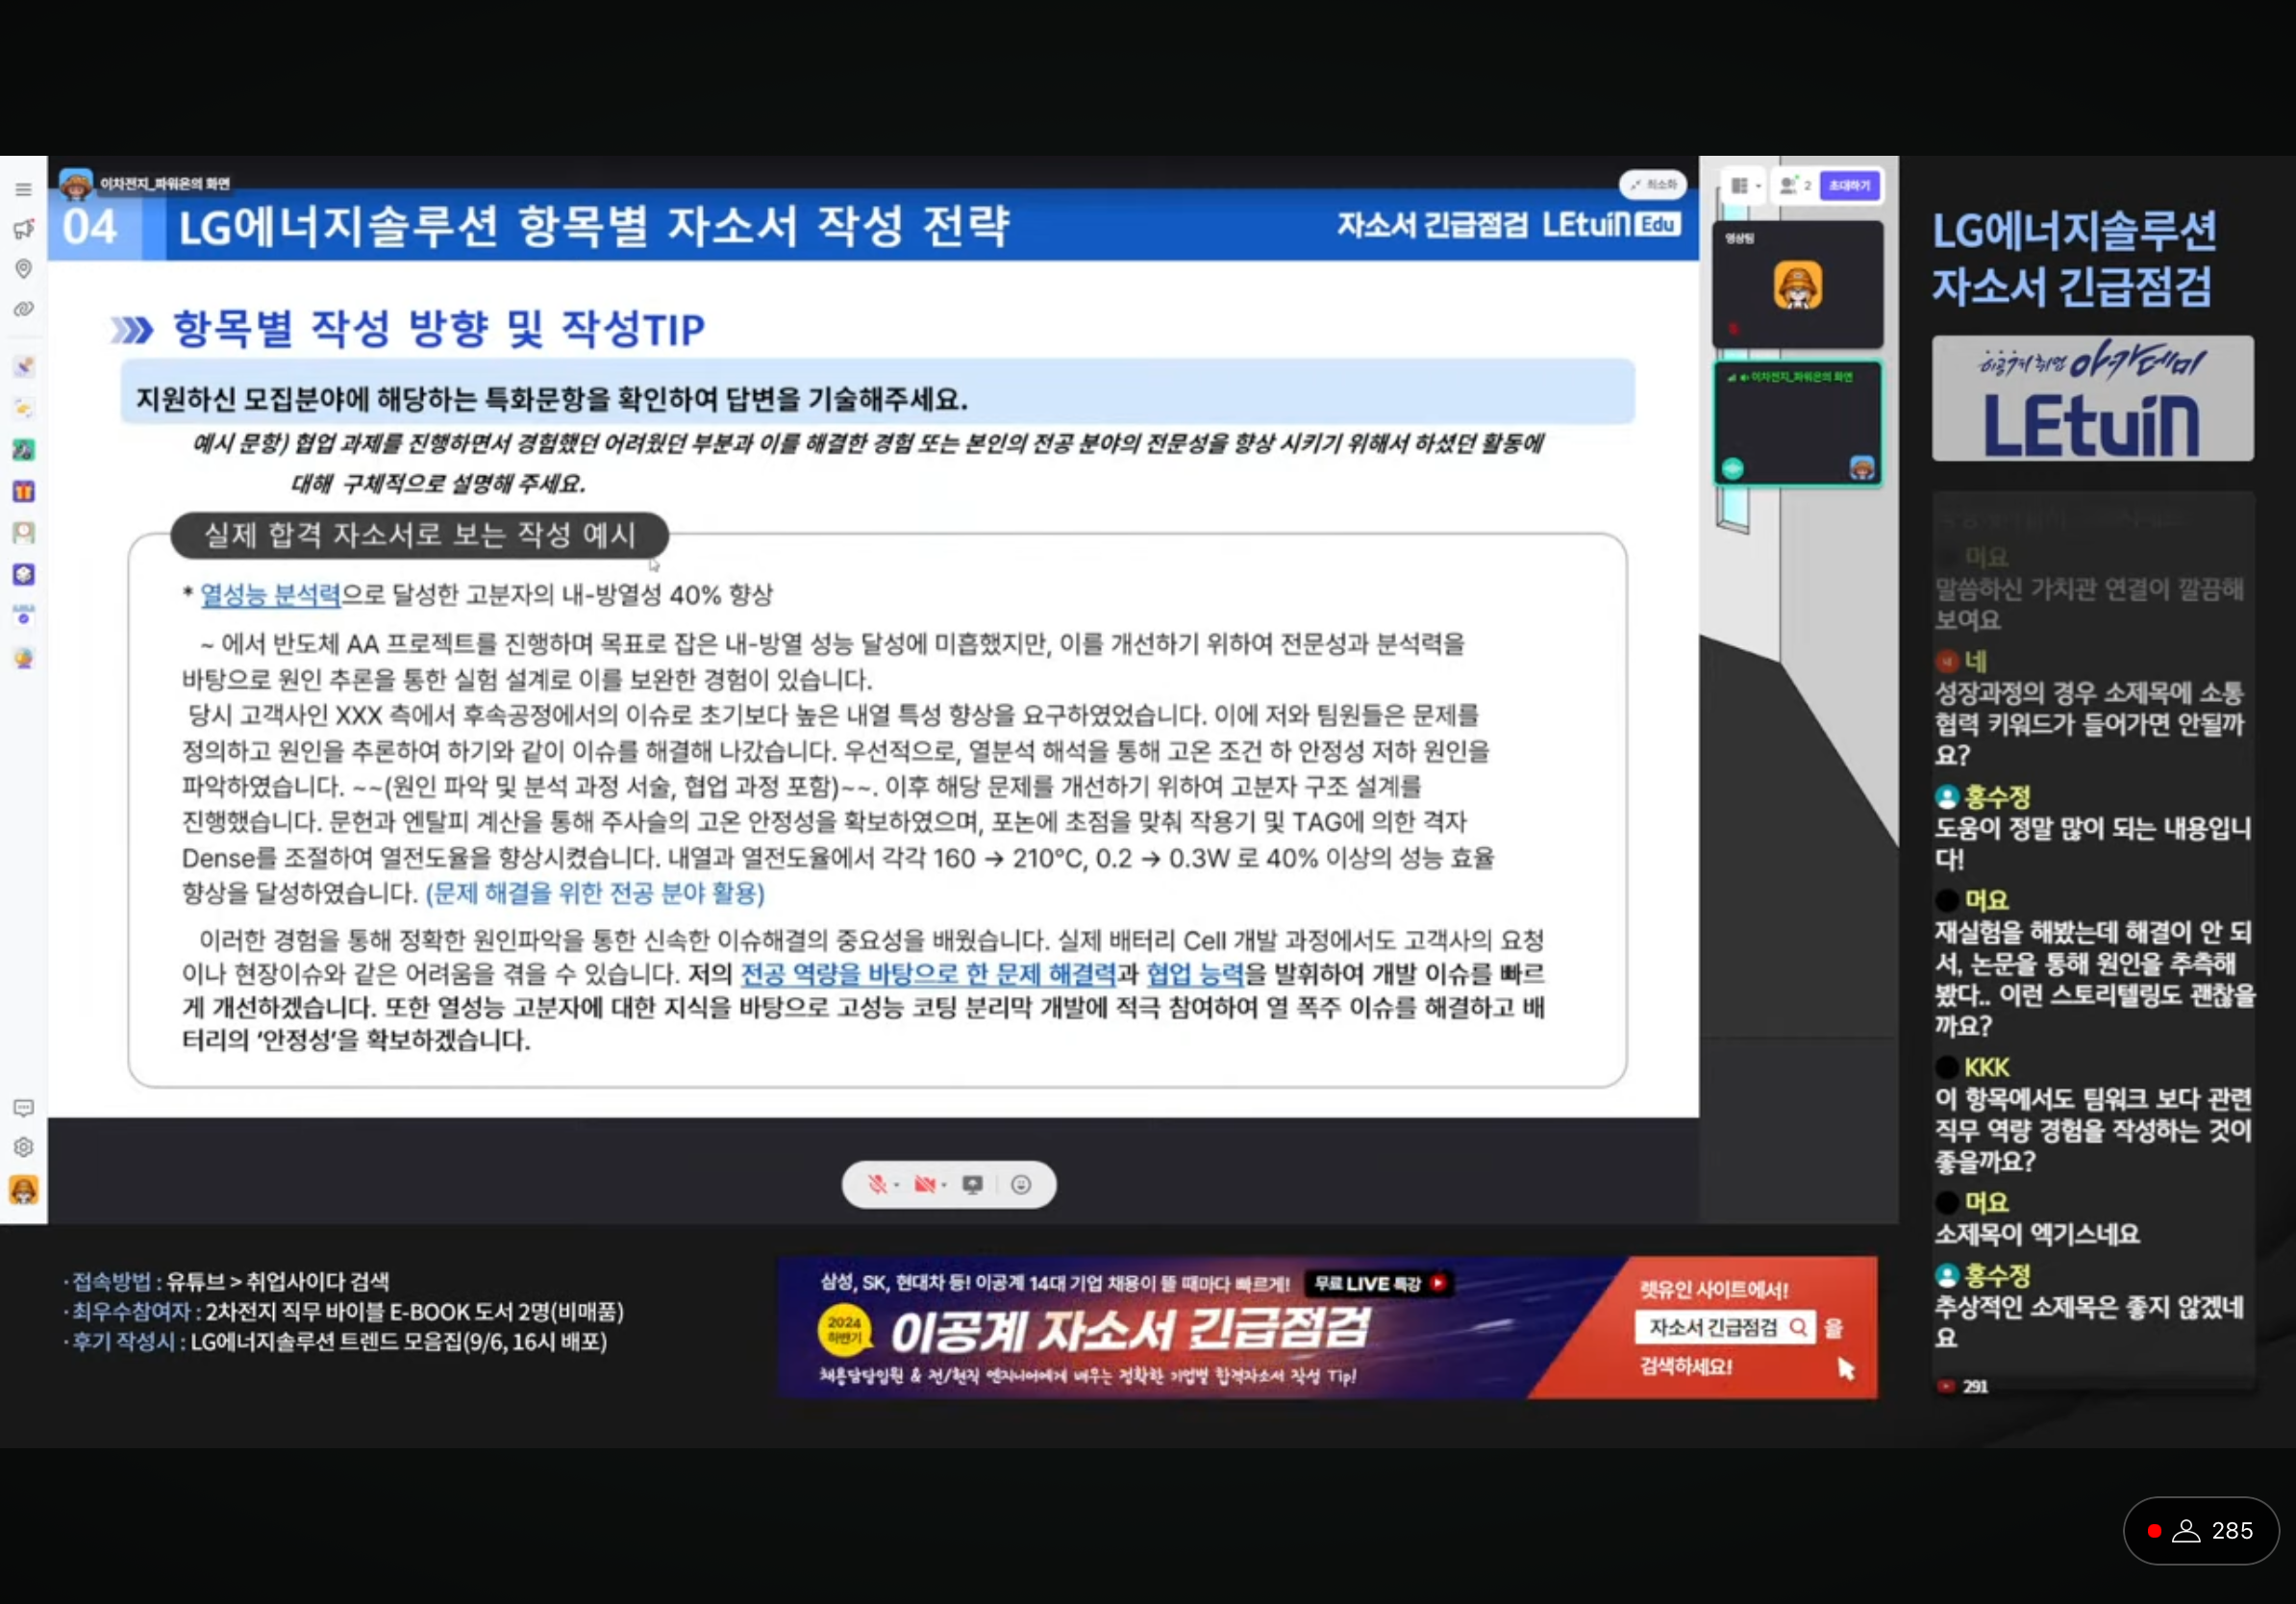Turn on the camera
This screenshot has height=1604, width=2296.
click(x=924, y=1185)
